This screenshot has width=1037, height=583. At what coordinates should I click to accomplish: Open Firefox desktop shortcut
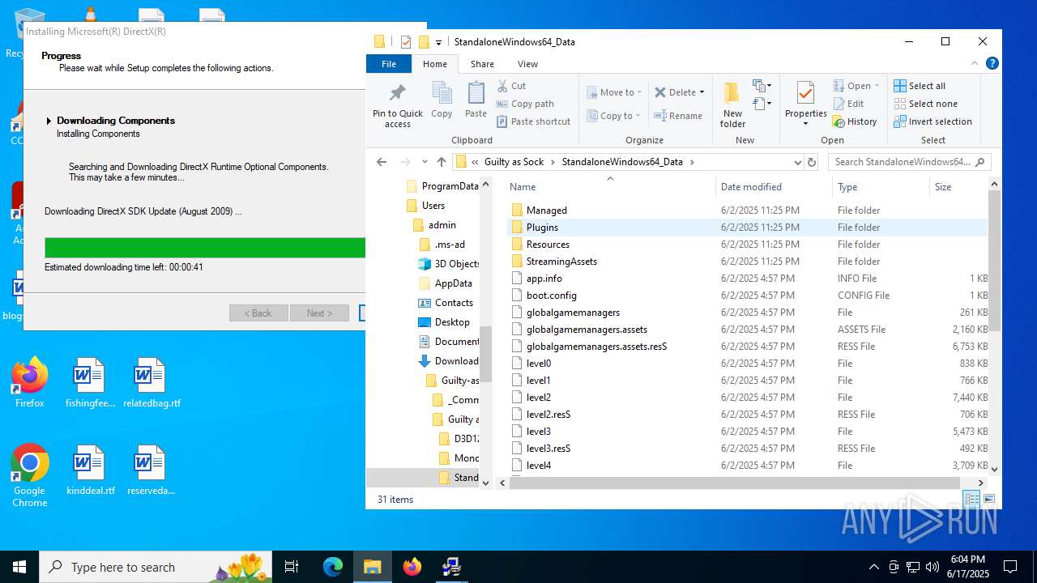point(29,382)
